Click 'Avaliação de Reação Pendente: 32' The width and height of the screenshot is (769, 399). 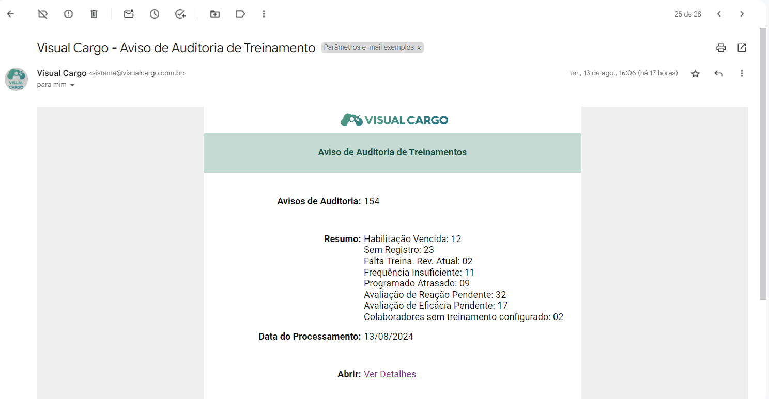(435, 295)
